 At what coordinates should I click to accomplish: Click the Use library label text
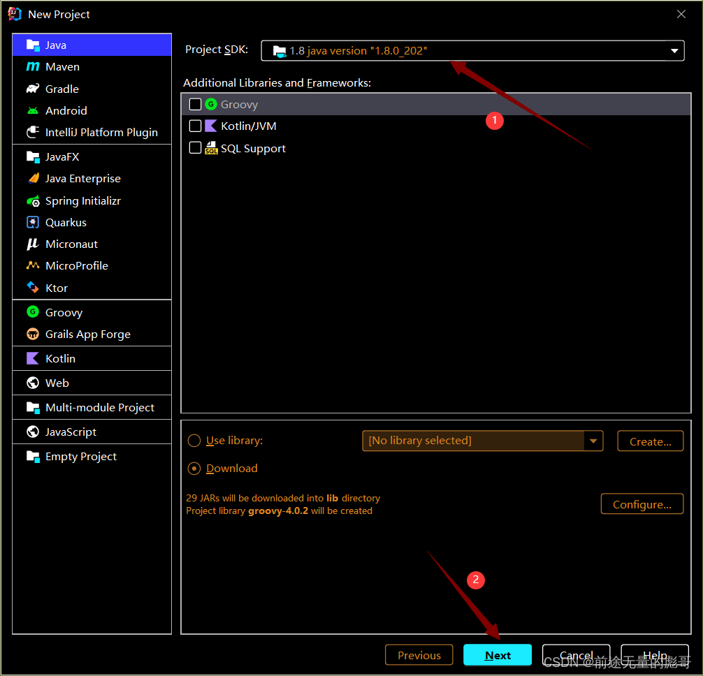235,441
